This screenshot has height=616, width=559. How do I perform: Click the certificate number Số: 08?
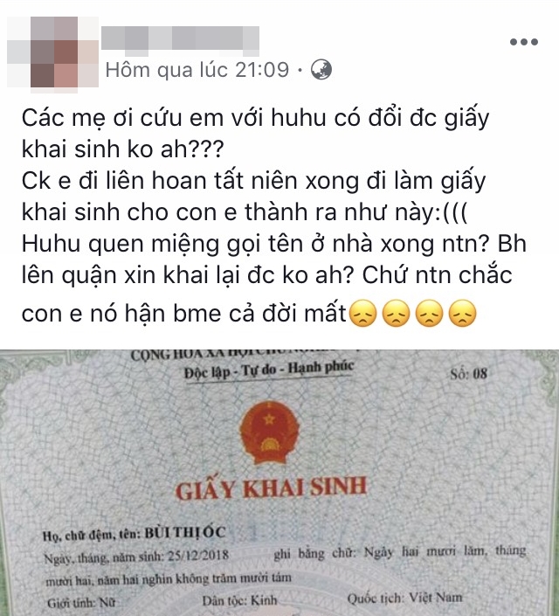(469, 374)
